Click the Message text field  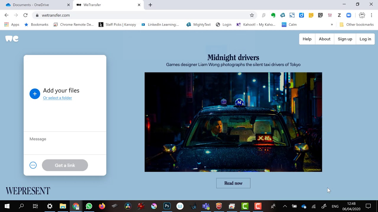click(x=65, y=143)
